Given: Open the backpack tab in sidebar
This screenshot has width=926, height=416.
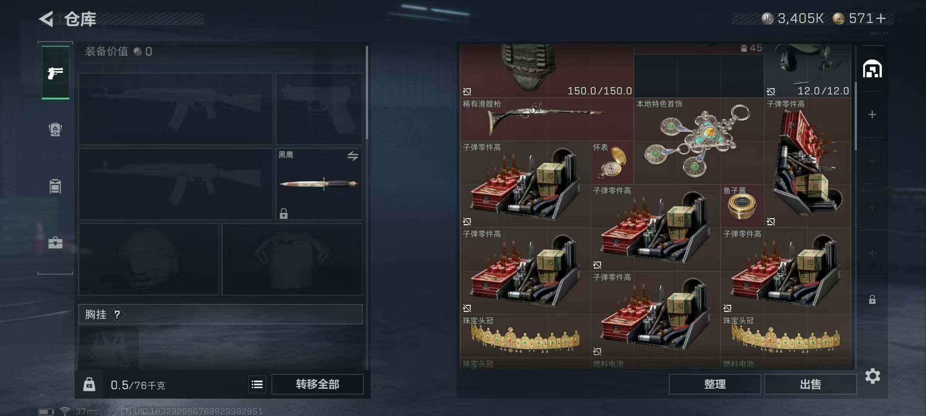Looking at the screenshot, I should (x=55, y=129).
